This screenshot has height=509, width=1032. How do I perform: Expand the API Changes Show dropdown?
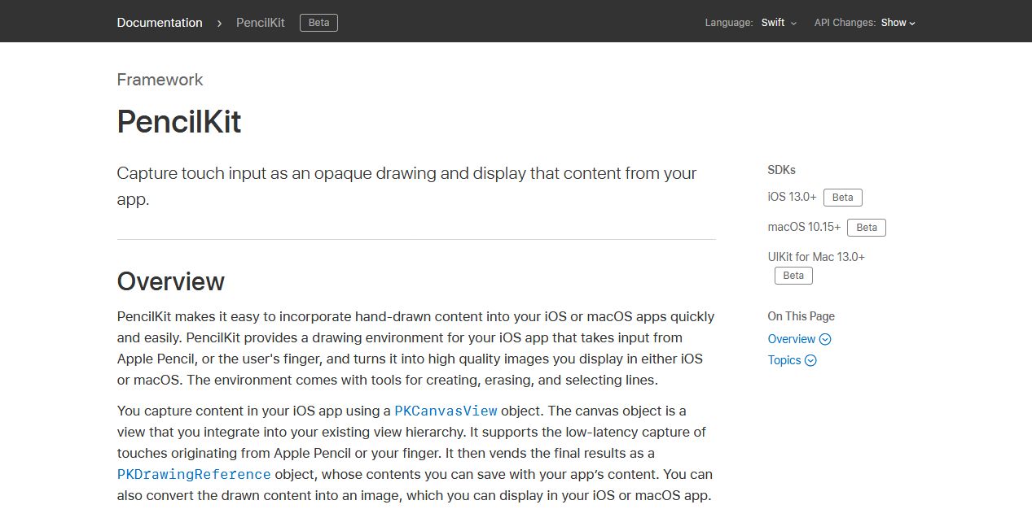tap(898, 23)
